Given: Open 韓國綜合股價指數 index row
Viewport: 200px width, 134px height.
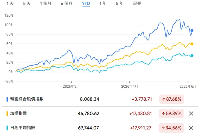Looking at the screenshot, I should point(100,99).
